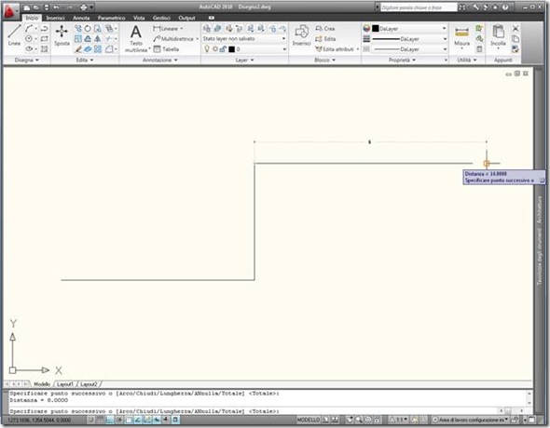Open the Lineare dimension dropdown arrow
550x428 pixels.
(182, 29)
